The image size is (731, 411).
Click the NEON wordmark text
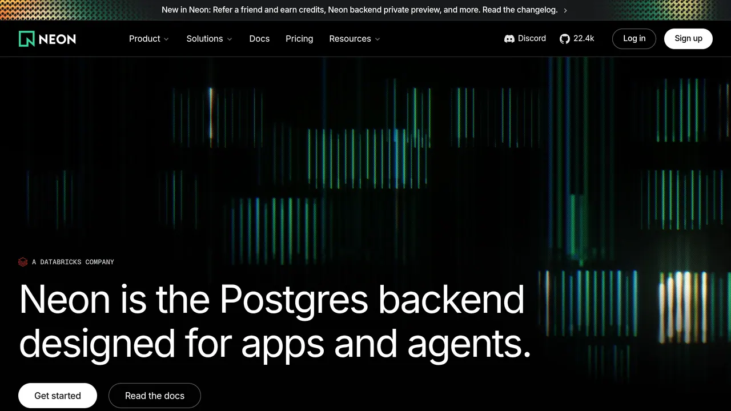(x=57, y=39)
